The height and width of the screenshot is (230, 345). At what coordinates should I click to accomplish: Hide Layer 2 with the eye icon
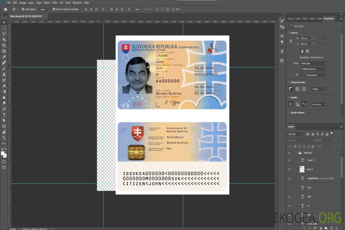tap(289, 160)
